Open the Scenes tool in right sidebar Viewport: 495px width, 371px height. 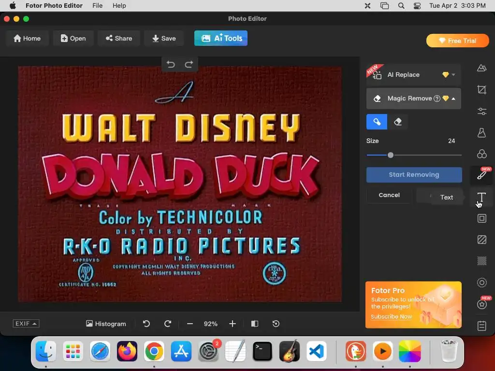(x=481, y=68)
